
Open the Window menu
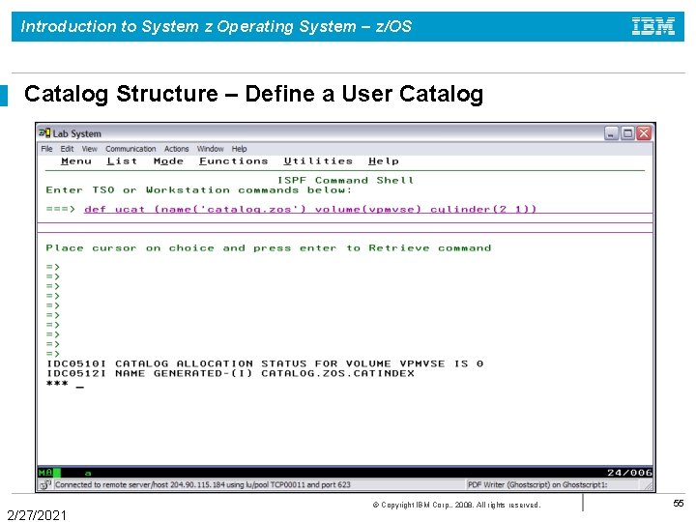pos(210,149)
